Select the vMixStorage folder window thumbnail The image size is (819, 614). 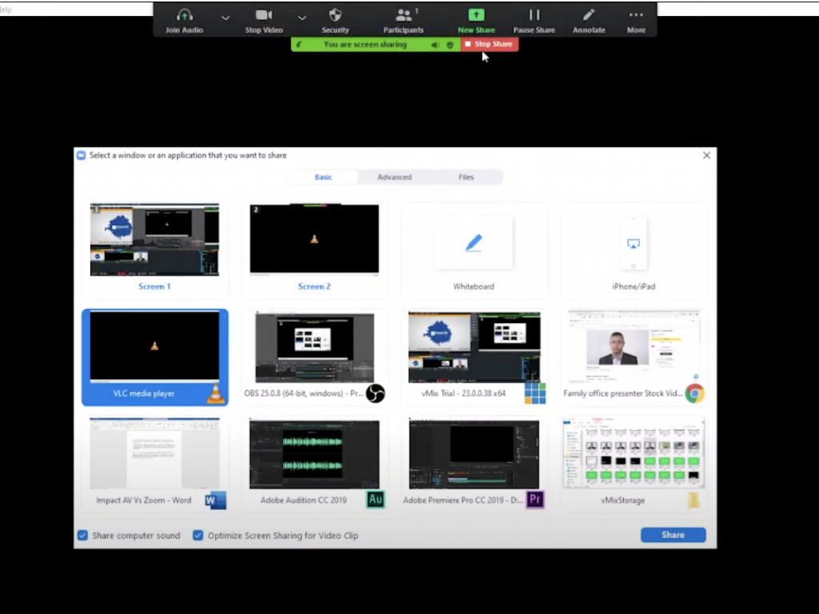pos(633,453)
